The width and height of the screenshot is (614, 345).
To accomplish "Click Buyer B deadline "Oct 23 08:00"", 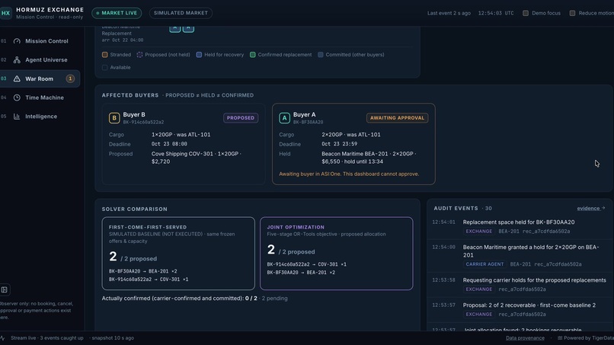I will (x=169, y=144).
